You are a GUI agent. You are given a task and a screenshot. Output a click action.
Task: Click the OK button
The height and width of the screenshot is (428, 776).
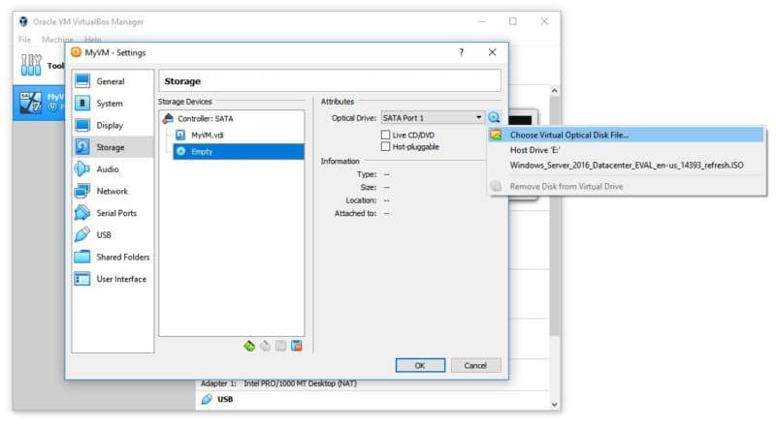(420, 365)
